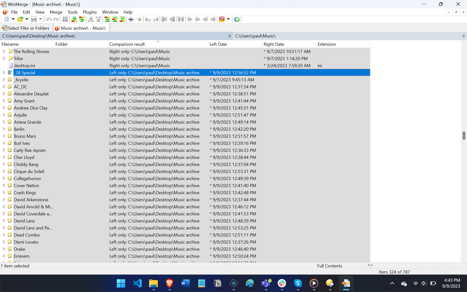Click the First Difference toolbar icon
The width and height of the screenshot is (467, 292).
(107, 19)
